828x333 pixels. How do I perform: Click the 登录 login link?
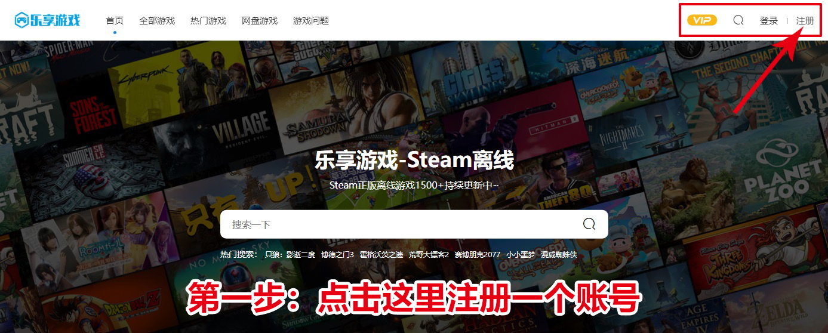(x=769, y=20)
